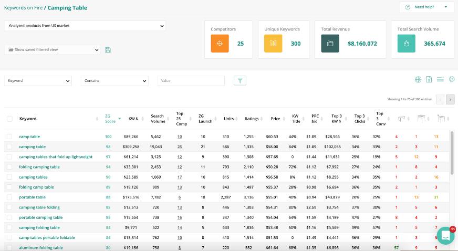Sort by PPC bid column header

pos(315,119)
